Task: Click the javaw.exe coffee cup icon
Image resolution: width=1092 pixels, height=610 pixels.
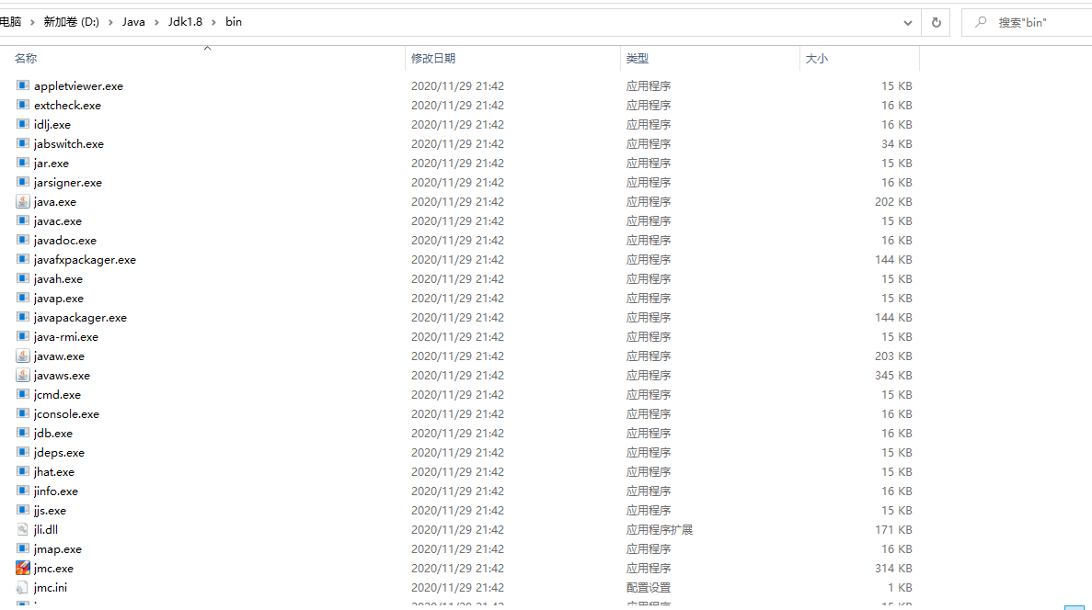Action: tap(22, 356)
